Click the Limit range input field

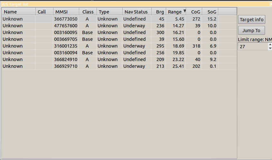pos(253,47)
